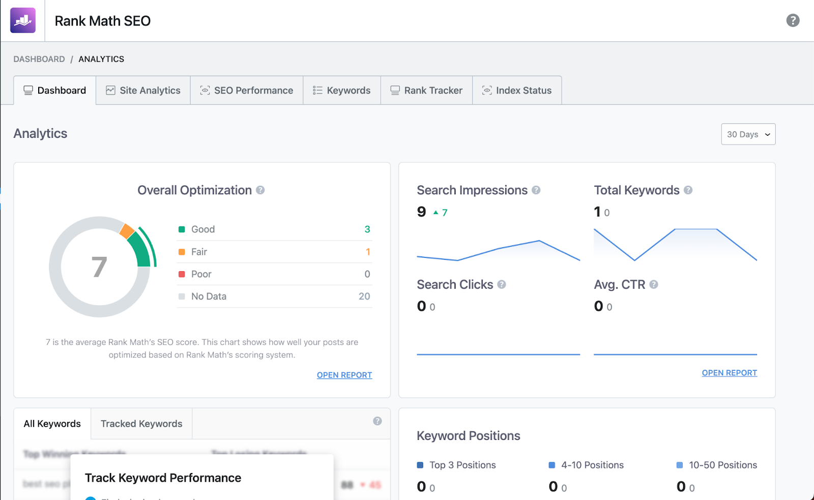Open the Rank Tracker tab
814x500 pixels.
click(426, 91)
